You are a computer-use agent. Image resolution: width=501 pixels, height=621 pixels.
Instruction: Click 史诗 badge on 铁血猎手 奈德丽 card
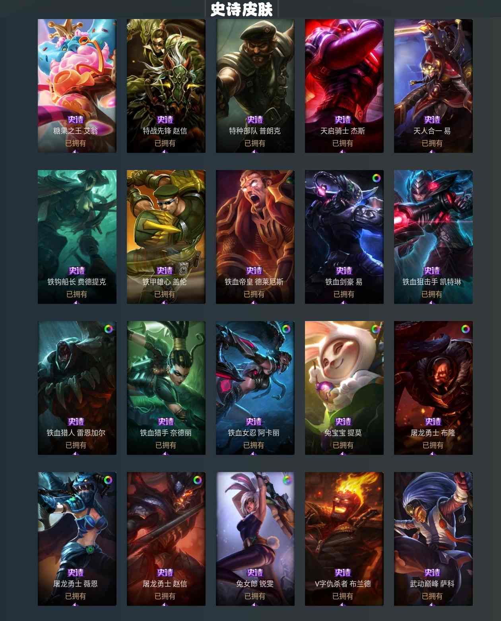coord(166,422)
